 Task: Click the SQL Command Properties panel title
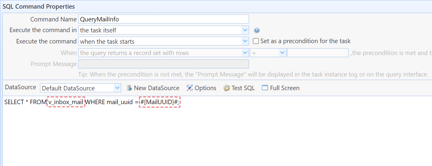39,6
